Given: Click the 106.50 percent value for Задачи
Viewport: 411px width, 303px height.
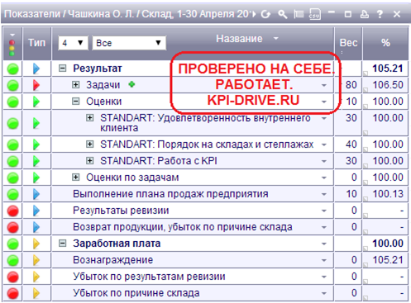Looking at the screenshot, I should click(x=388, y=85).
